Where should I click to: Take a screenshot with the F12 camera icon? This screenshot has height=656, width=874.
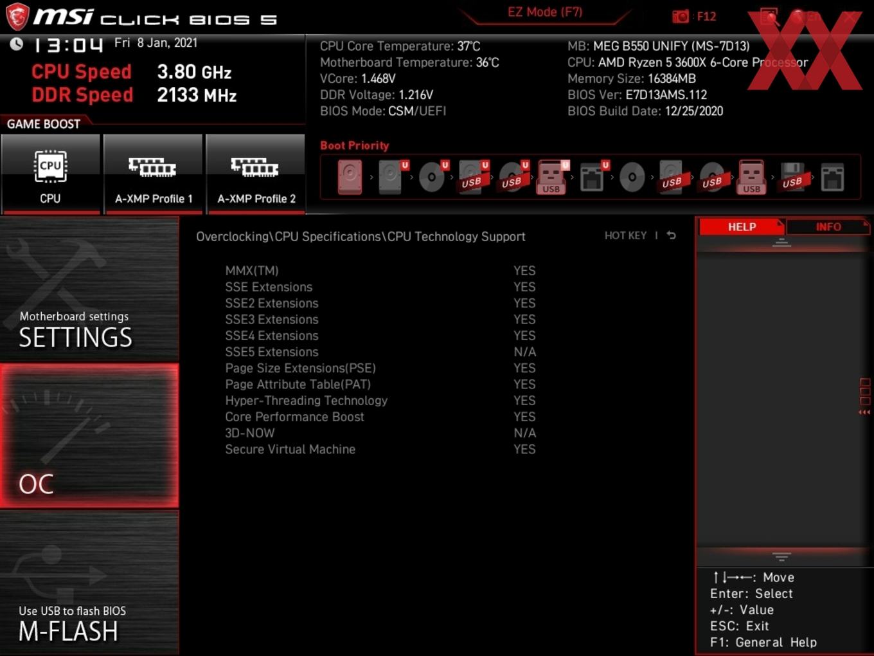[680, 16]
